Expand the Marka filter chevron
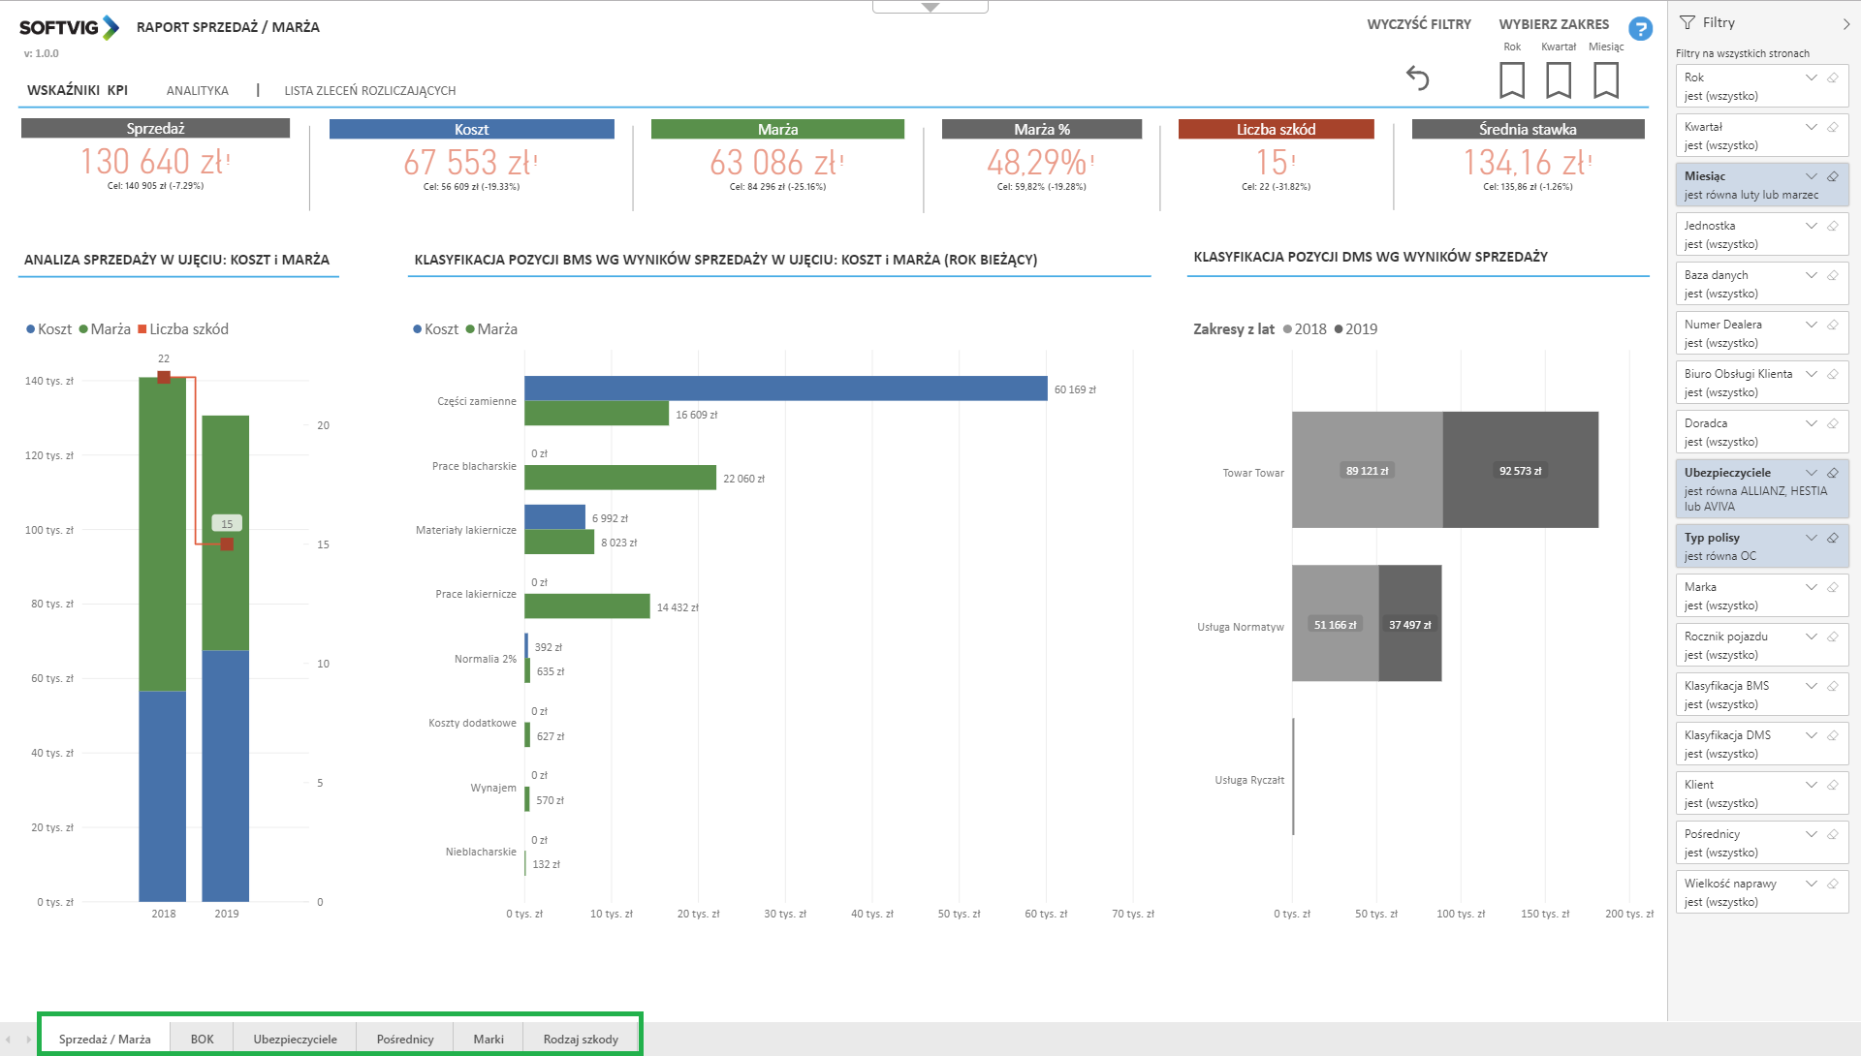1861x1056 pixels. click(x=1811, y=587)
